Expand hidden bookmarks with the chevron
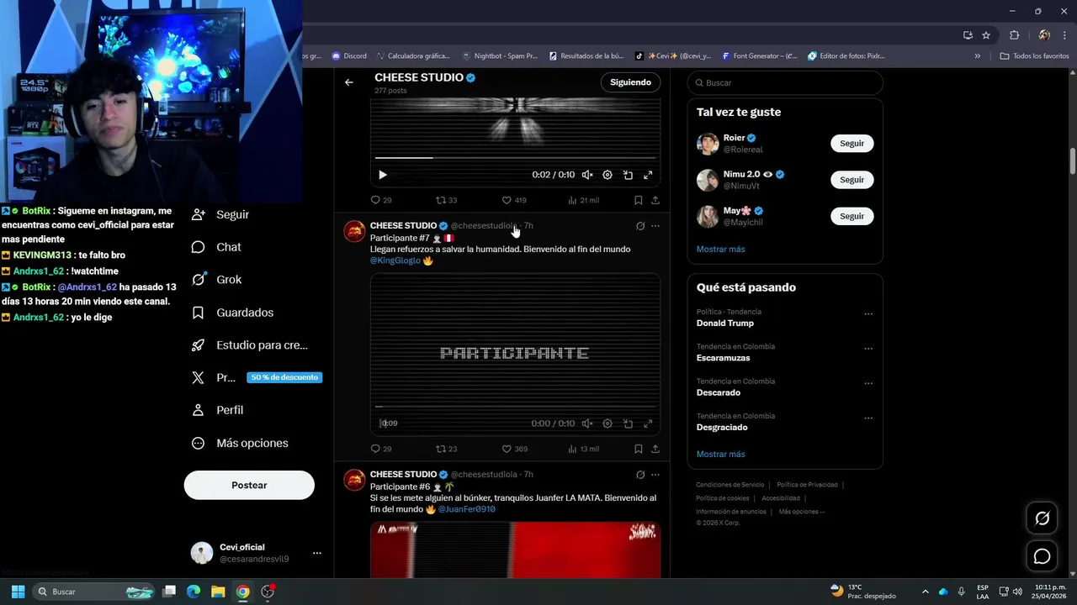 [977, 56]
